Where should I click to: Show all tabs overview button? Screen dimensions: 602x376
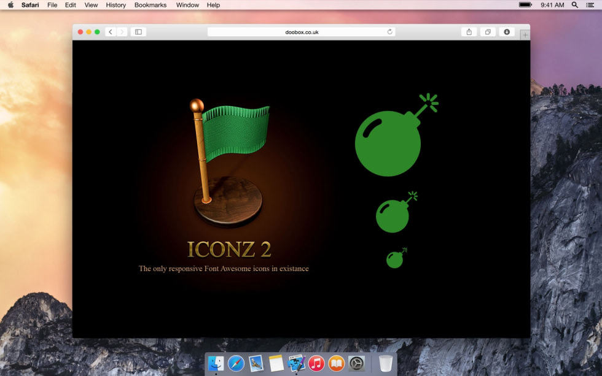(x=488, y=32)
